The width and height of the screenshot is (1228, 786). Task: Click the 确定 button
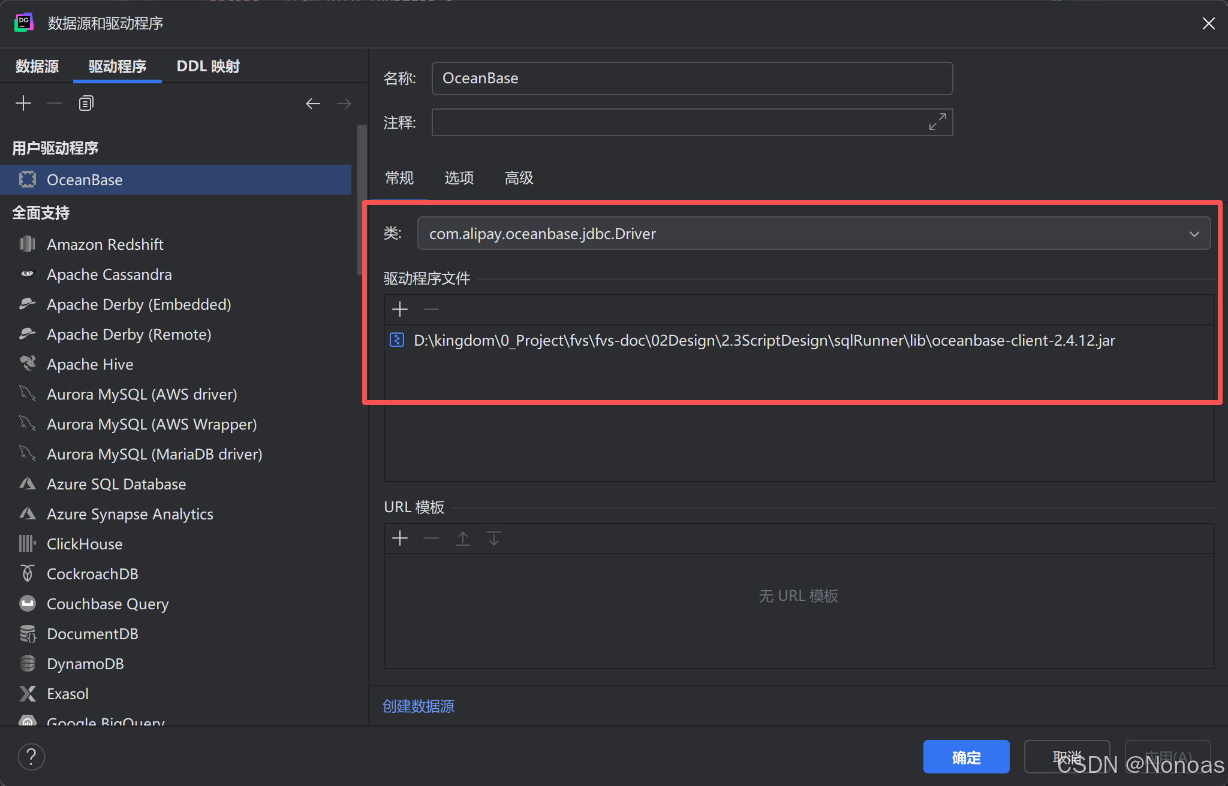pyautogui.click(x=966, y=757)
